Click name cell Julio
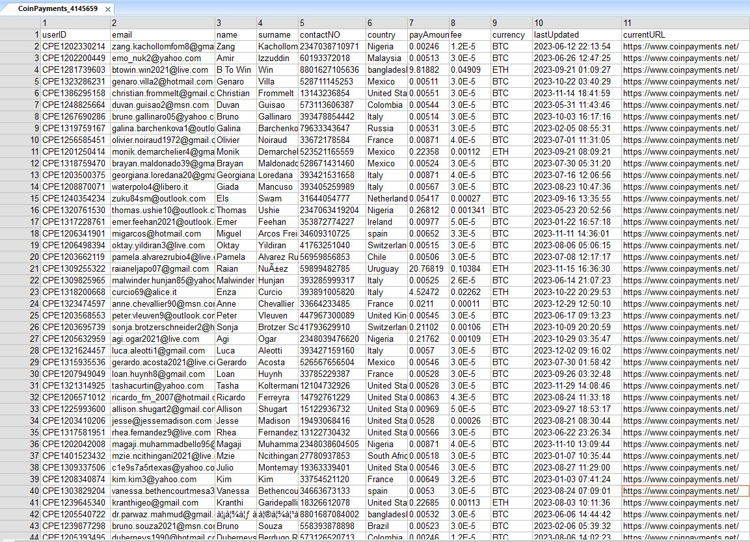 coord(235,468)
